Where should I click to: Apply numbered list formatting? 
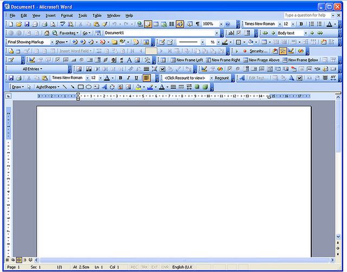(x=311, y=24)
